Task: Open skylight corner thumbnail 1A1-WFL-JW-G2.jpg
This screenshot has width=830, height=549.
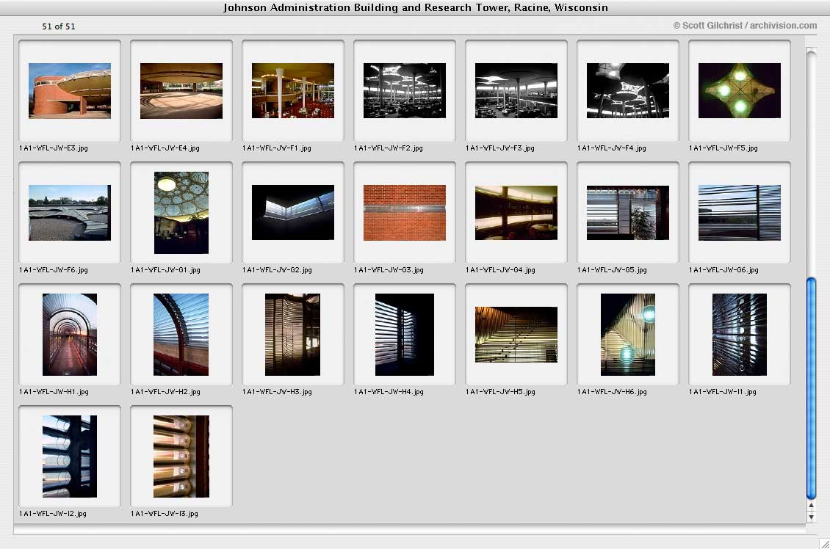Action: (x=293, y=213)
